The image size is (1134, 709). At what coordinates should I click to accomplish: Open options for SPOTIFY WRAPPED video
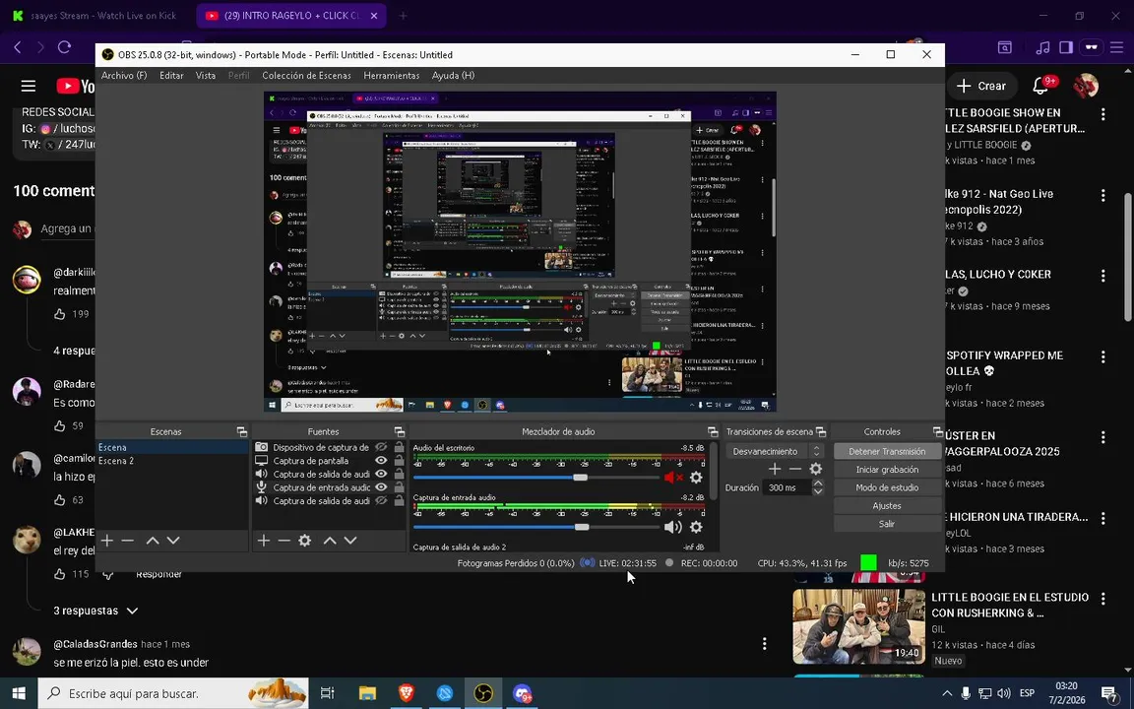[1102, 356]
